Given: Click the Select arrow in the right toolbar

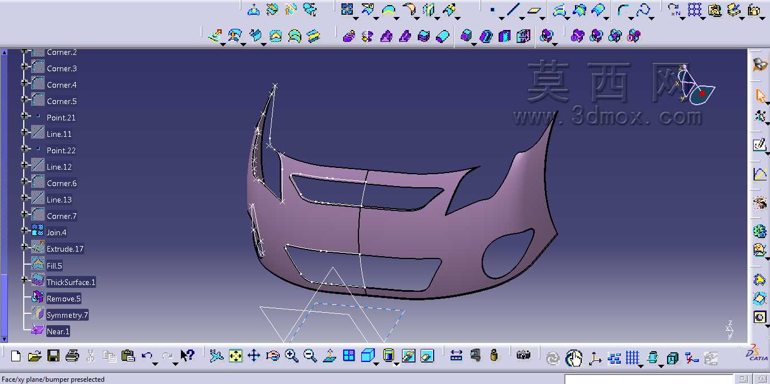Looking at the screenshot, I should pyautogui.click(x=760, y=95).
